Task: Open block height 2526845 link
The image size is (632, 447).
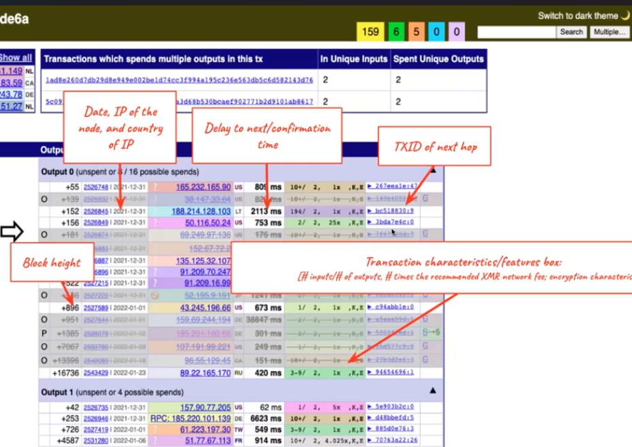Action: coord(96,211)
